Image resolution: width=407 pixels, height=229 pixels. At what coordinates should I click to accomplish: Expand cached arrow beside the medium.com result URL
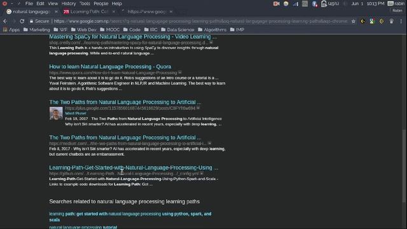[x=209, y=143]
